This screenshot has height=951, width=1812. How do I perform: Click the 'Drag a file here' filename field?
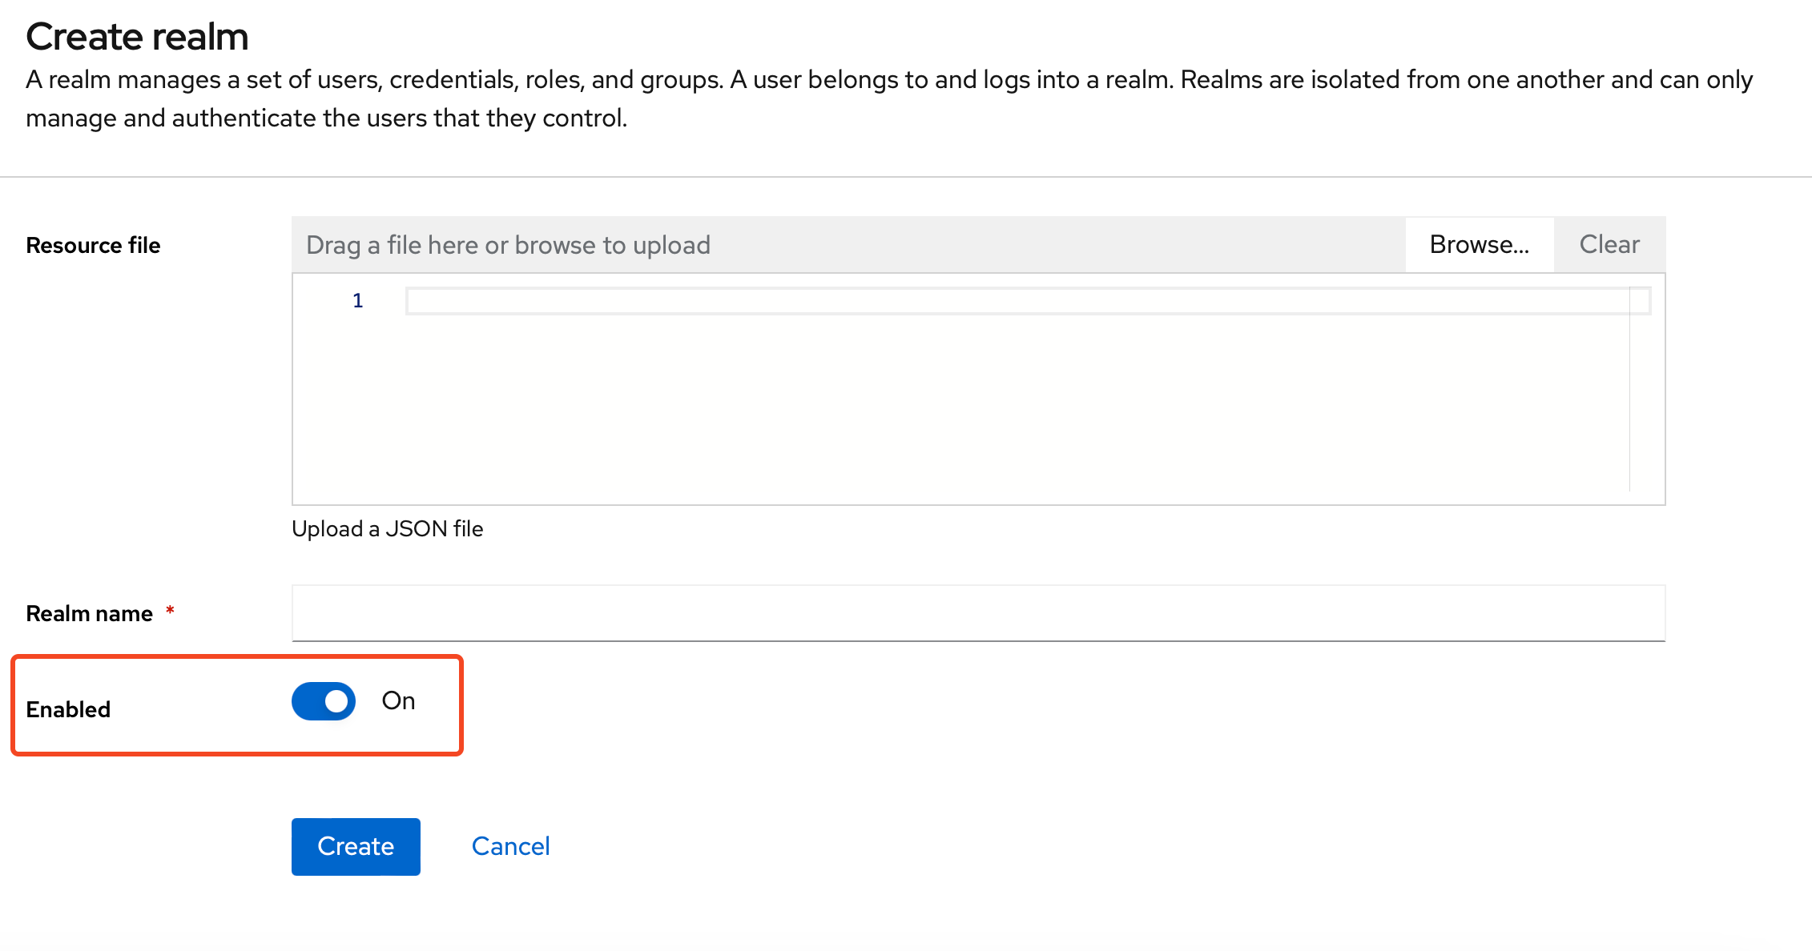coord(848,245)
